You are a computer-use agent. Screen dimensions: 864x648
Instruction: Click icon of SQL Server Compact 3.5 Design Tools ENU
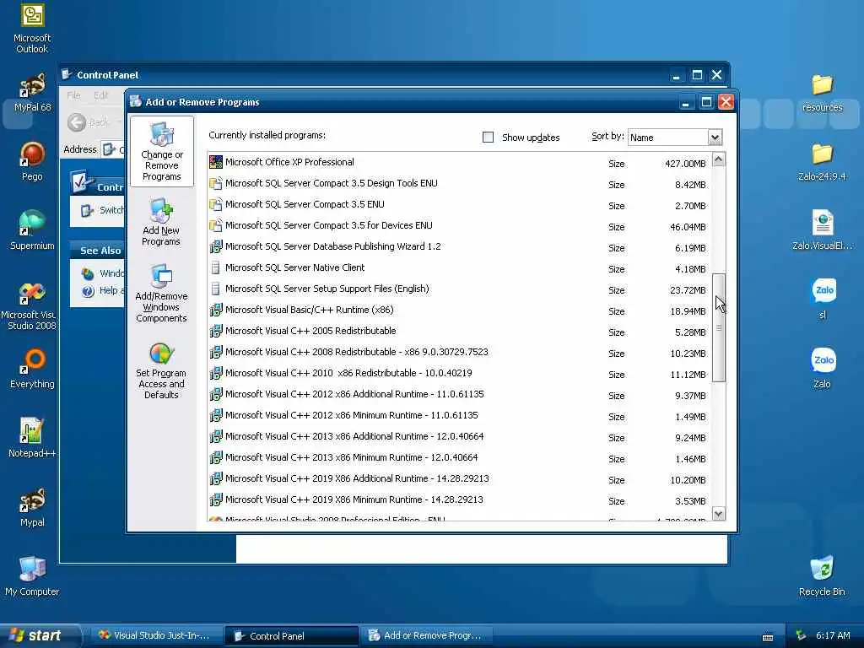(x=216, y=183)
